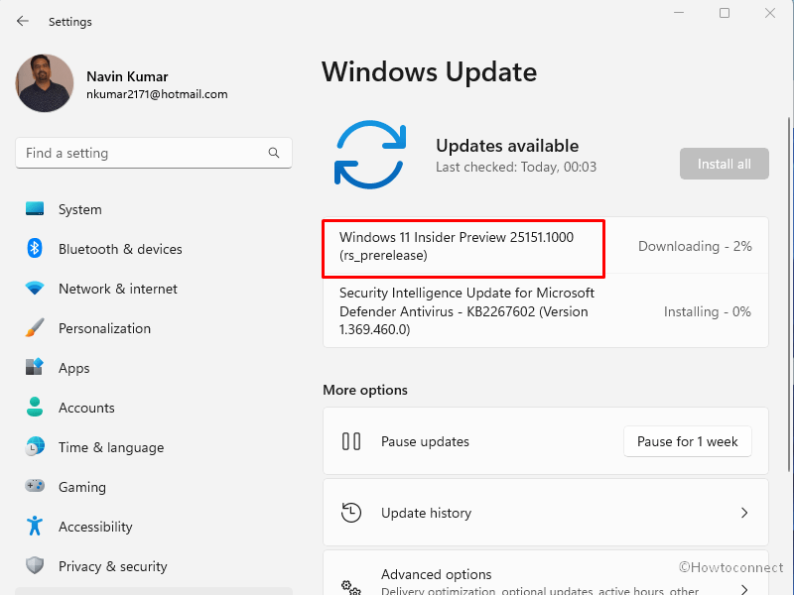Click the profile picture of Navin Kumar
This screenshot has width=794, height=595.
pos(44,83)
